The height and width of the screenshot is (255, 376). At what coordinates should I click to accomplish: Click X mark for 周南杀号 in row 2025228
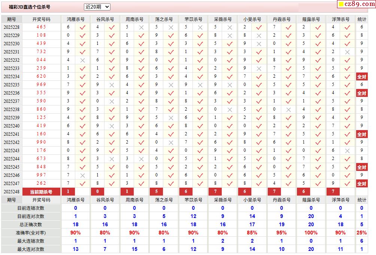[x=142, y=28]
